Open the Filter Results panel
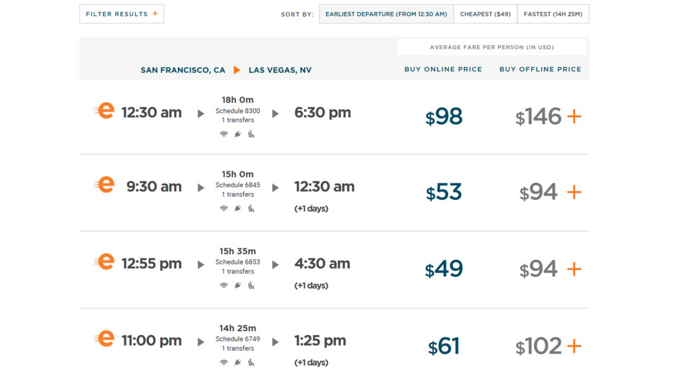The image size is (681, 382). (122, 14)
